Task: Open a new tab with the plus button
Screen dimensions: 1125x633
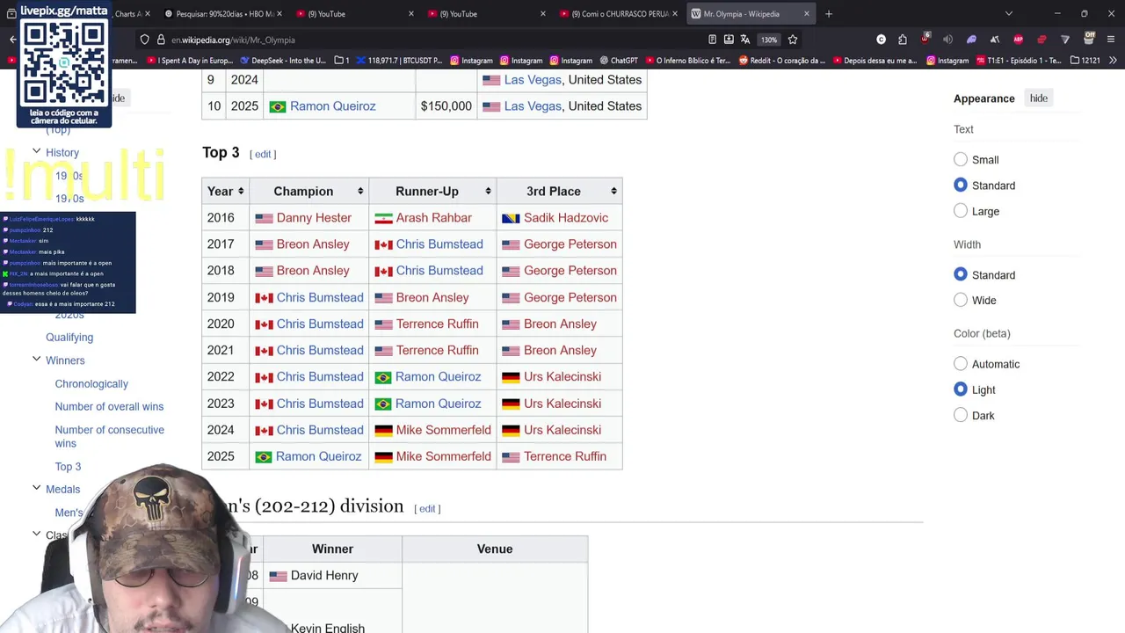Action: (829, 14)
